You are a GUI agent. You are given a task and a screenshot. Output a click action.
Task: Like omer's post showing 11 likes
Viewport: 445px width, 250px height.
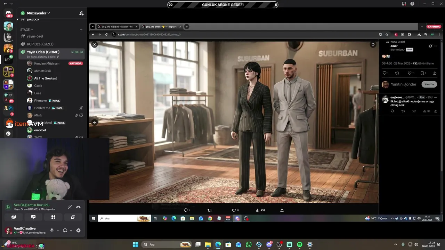(x=411, y=73)
